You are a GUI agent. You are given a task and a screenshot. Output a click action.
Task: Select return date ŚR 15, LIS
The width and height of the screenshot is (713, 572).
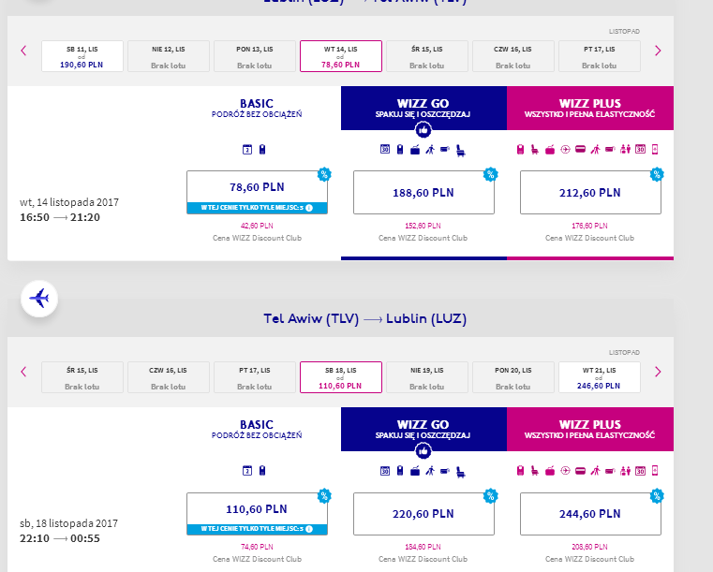82,377
